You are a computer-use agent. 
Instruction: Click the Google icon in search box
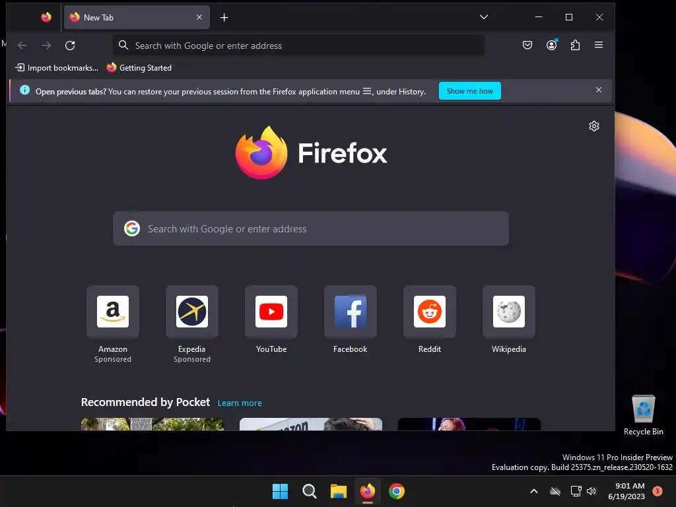132,228
